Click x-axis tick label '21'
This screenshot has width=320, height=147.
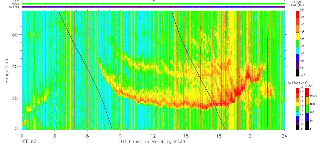pyautogui.click(x=252, y=135)
